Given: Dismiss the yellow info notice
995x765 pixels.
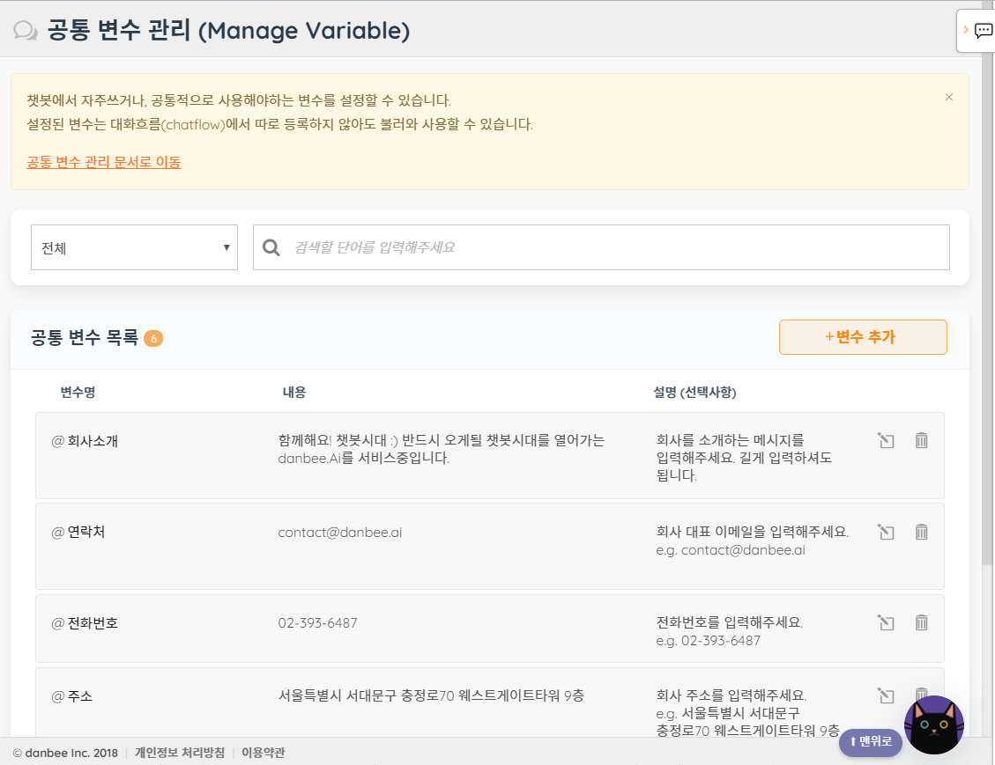Looking at the screenshot, I should [948, 97].
